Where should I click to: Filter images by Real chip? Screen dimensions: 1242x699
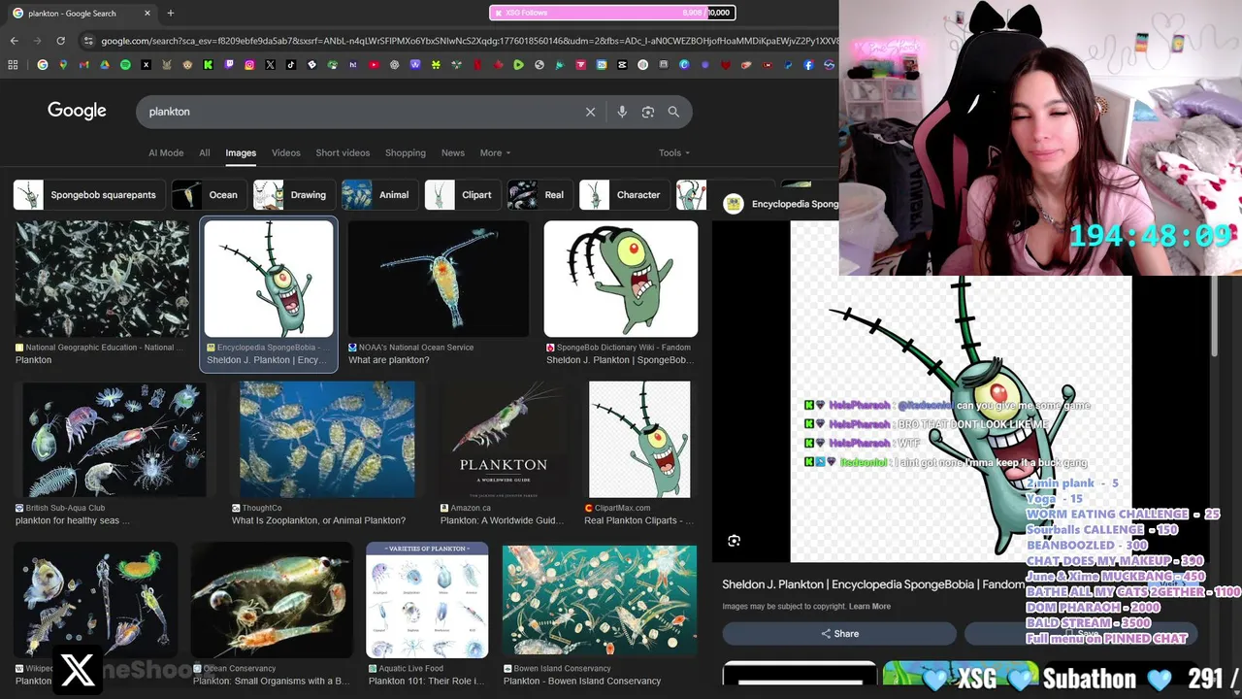pyautogui.click(x=539, y=194)
